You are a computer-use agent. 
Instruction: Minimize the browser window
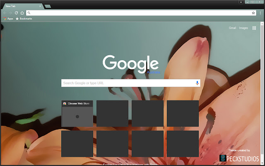(248, 2)
